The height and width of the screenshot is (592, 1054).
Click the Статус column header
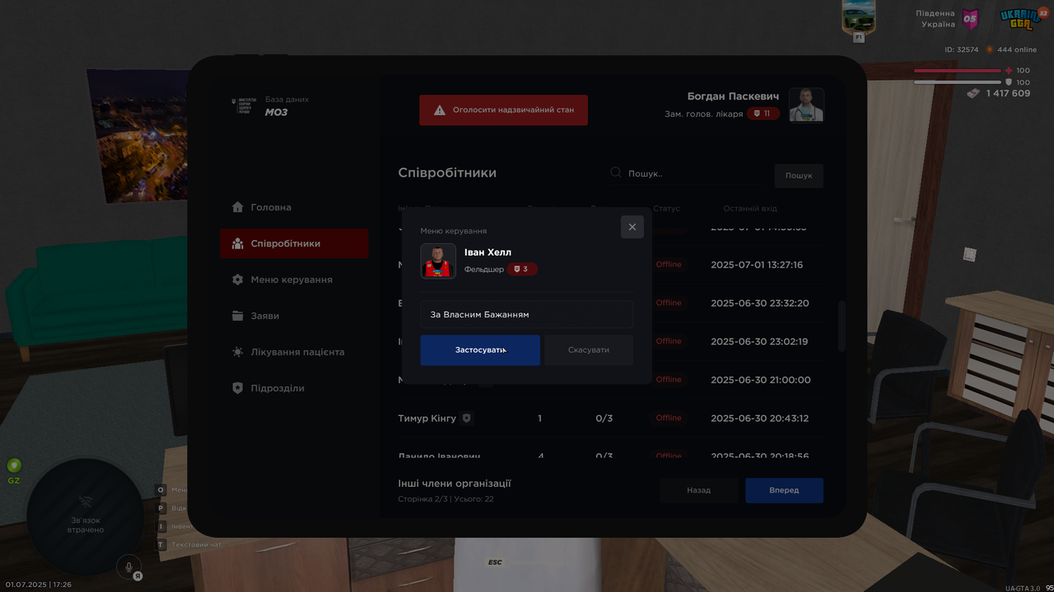point(667,209)
